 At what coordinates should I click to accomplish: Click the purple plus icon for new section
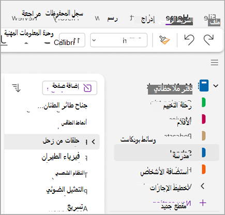pos(203,203)
